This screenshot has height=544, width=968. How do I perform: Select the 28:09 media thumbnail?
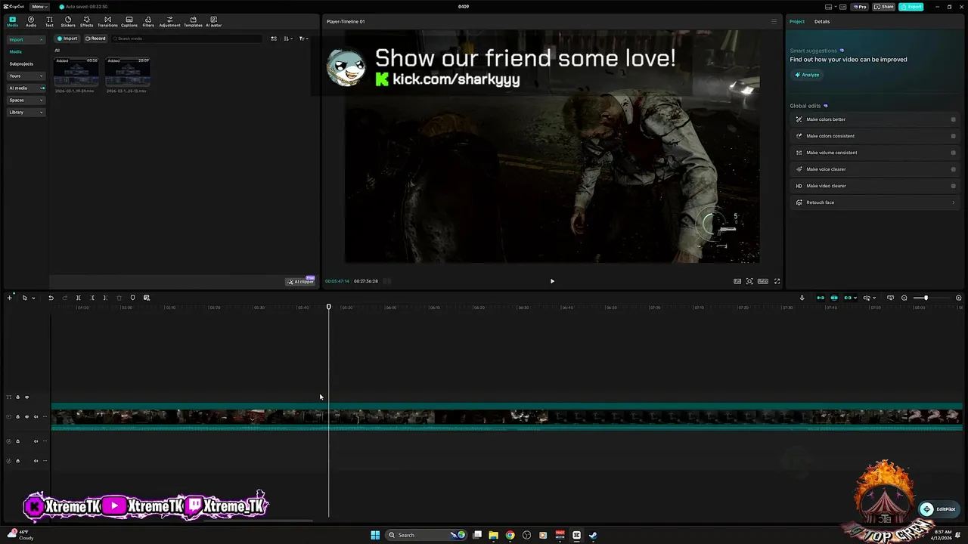coord(128,73)
